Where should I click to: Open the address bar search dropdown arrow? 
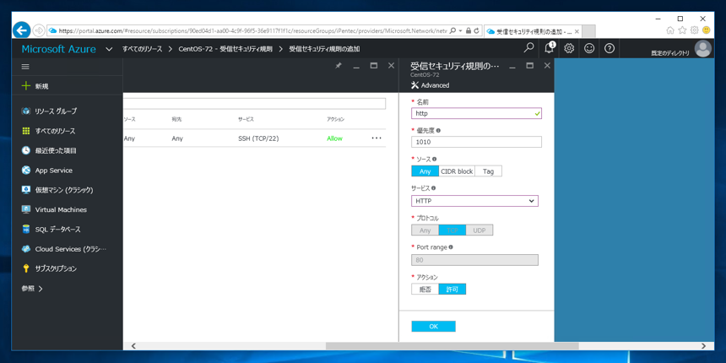point(460,30)
